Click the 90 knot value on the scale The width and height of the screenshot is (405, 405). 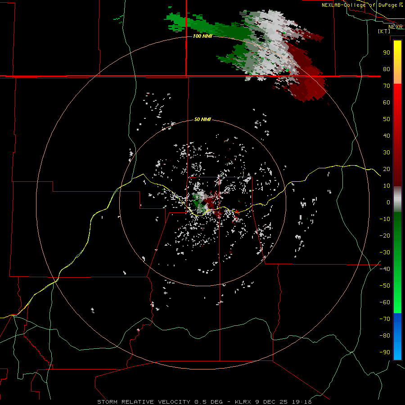387,53
